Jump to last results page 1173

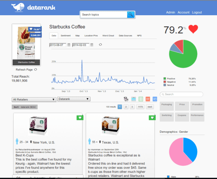[x=140, y=107]
